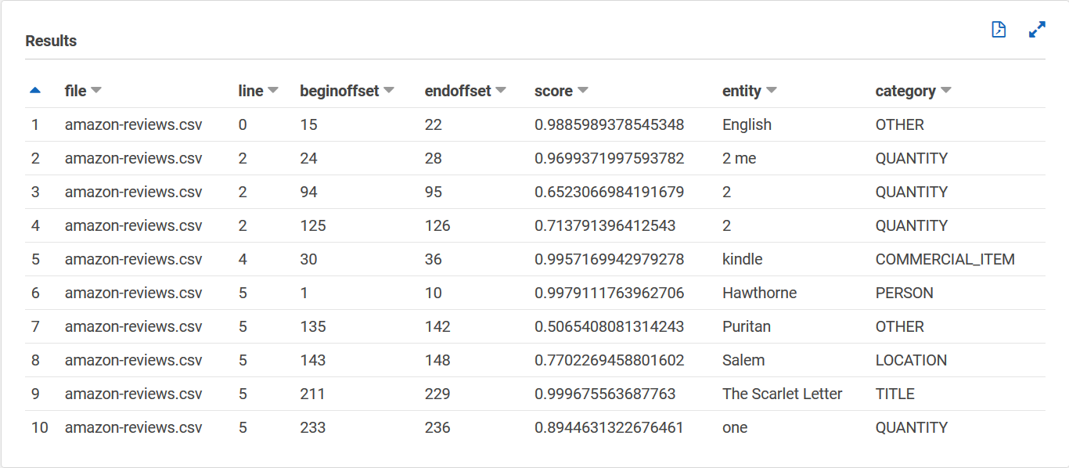This screenshot has width=1069, height=468.
Task: Click the PERSON category cell
Action: [904, 293]
